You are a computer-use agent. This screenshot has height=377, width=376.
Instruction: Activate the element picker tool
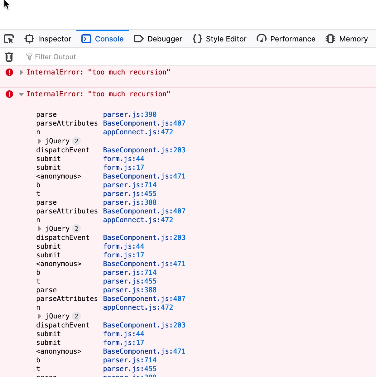tap(9, 39)
